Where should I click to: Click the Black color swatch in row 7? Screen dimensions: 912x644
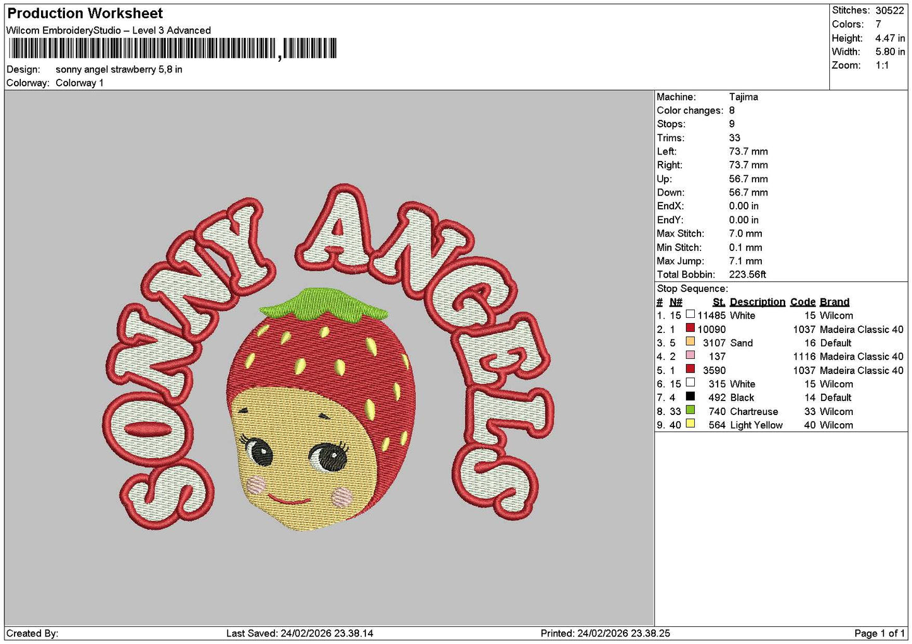tap(690, 397)
